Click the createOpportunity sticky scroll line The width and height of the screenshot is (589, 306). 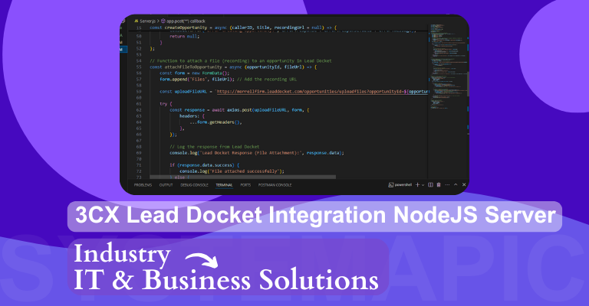[243, 28]
